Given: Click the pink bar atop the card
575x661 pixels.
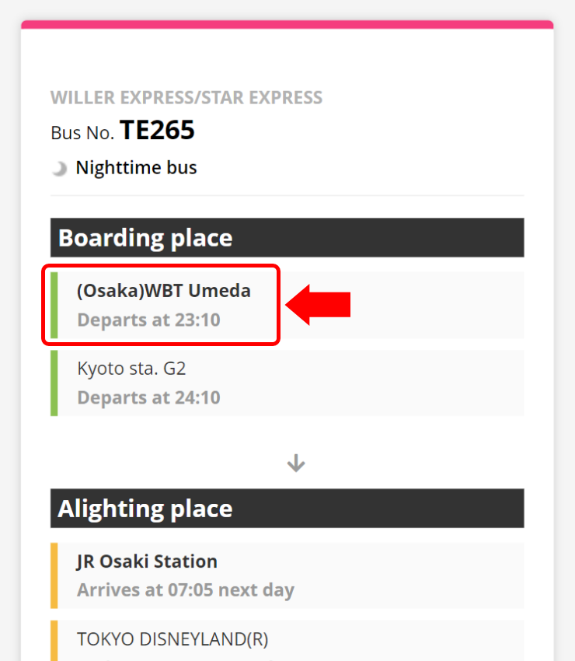Looking at the screenshot, I should point(287,24).
